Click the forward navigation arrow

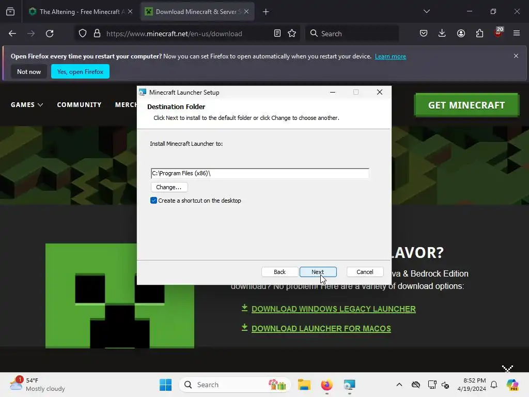[31, 34]
